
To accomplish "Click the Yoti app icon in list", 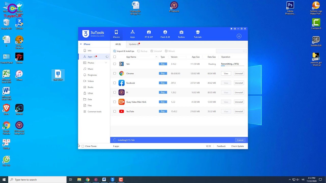I will (x=121, y=64).
